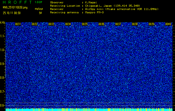The image size is (175, 111).
Task: Select the 0.9 frequency axis label
Action: 3,64
